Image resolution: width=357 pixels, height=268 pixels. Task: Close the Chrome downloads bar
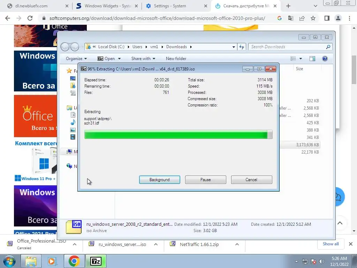coord(351,244)
